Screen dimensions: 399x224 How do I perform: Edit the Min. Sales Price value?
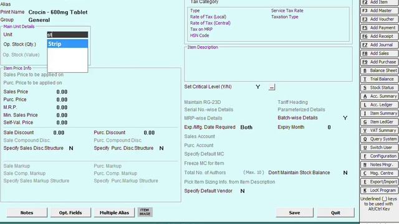pyautogui.click(x=62, y=115)
